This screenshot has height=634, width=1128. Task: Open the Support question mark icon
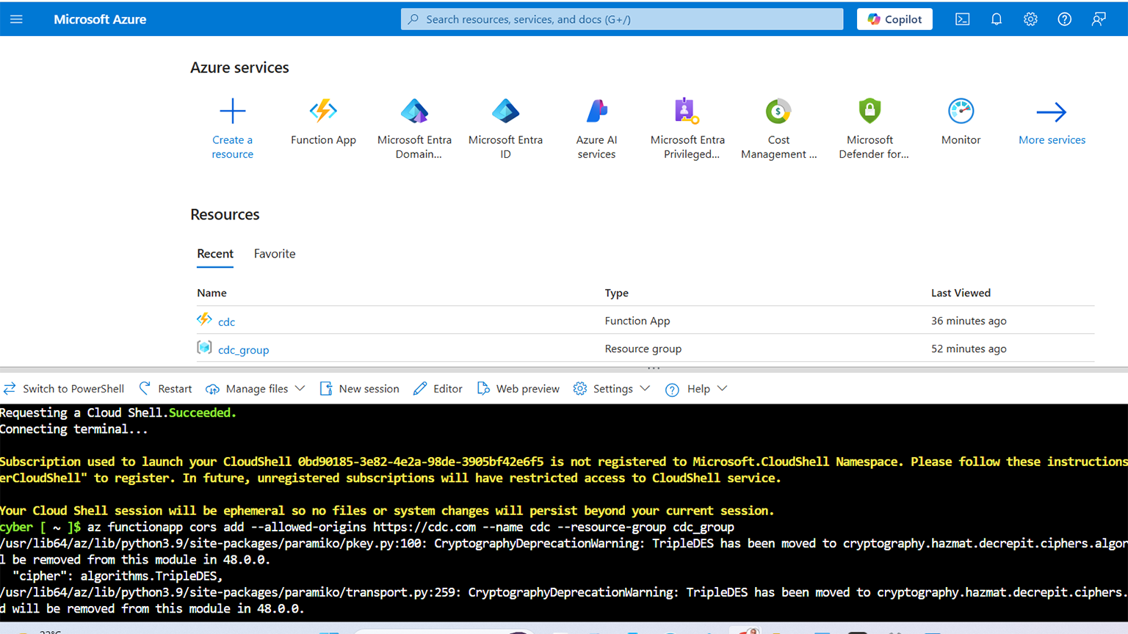[x=1064, y=19]
